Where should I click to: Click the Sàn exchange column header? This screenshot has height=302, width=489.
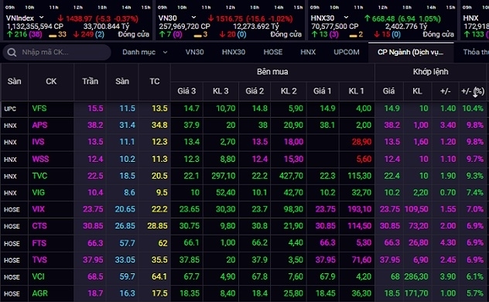click(15, 81)
